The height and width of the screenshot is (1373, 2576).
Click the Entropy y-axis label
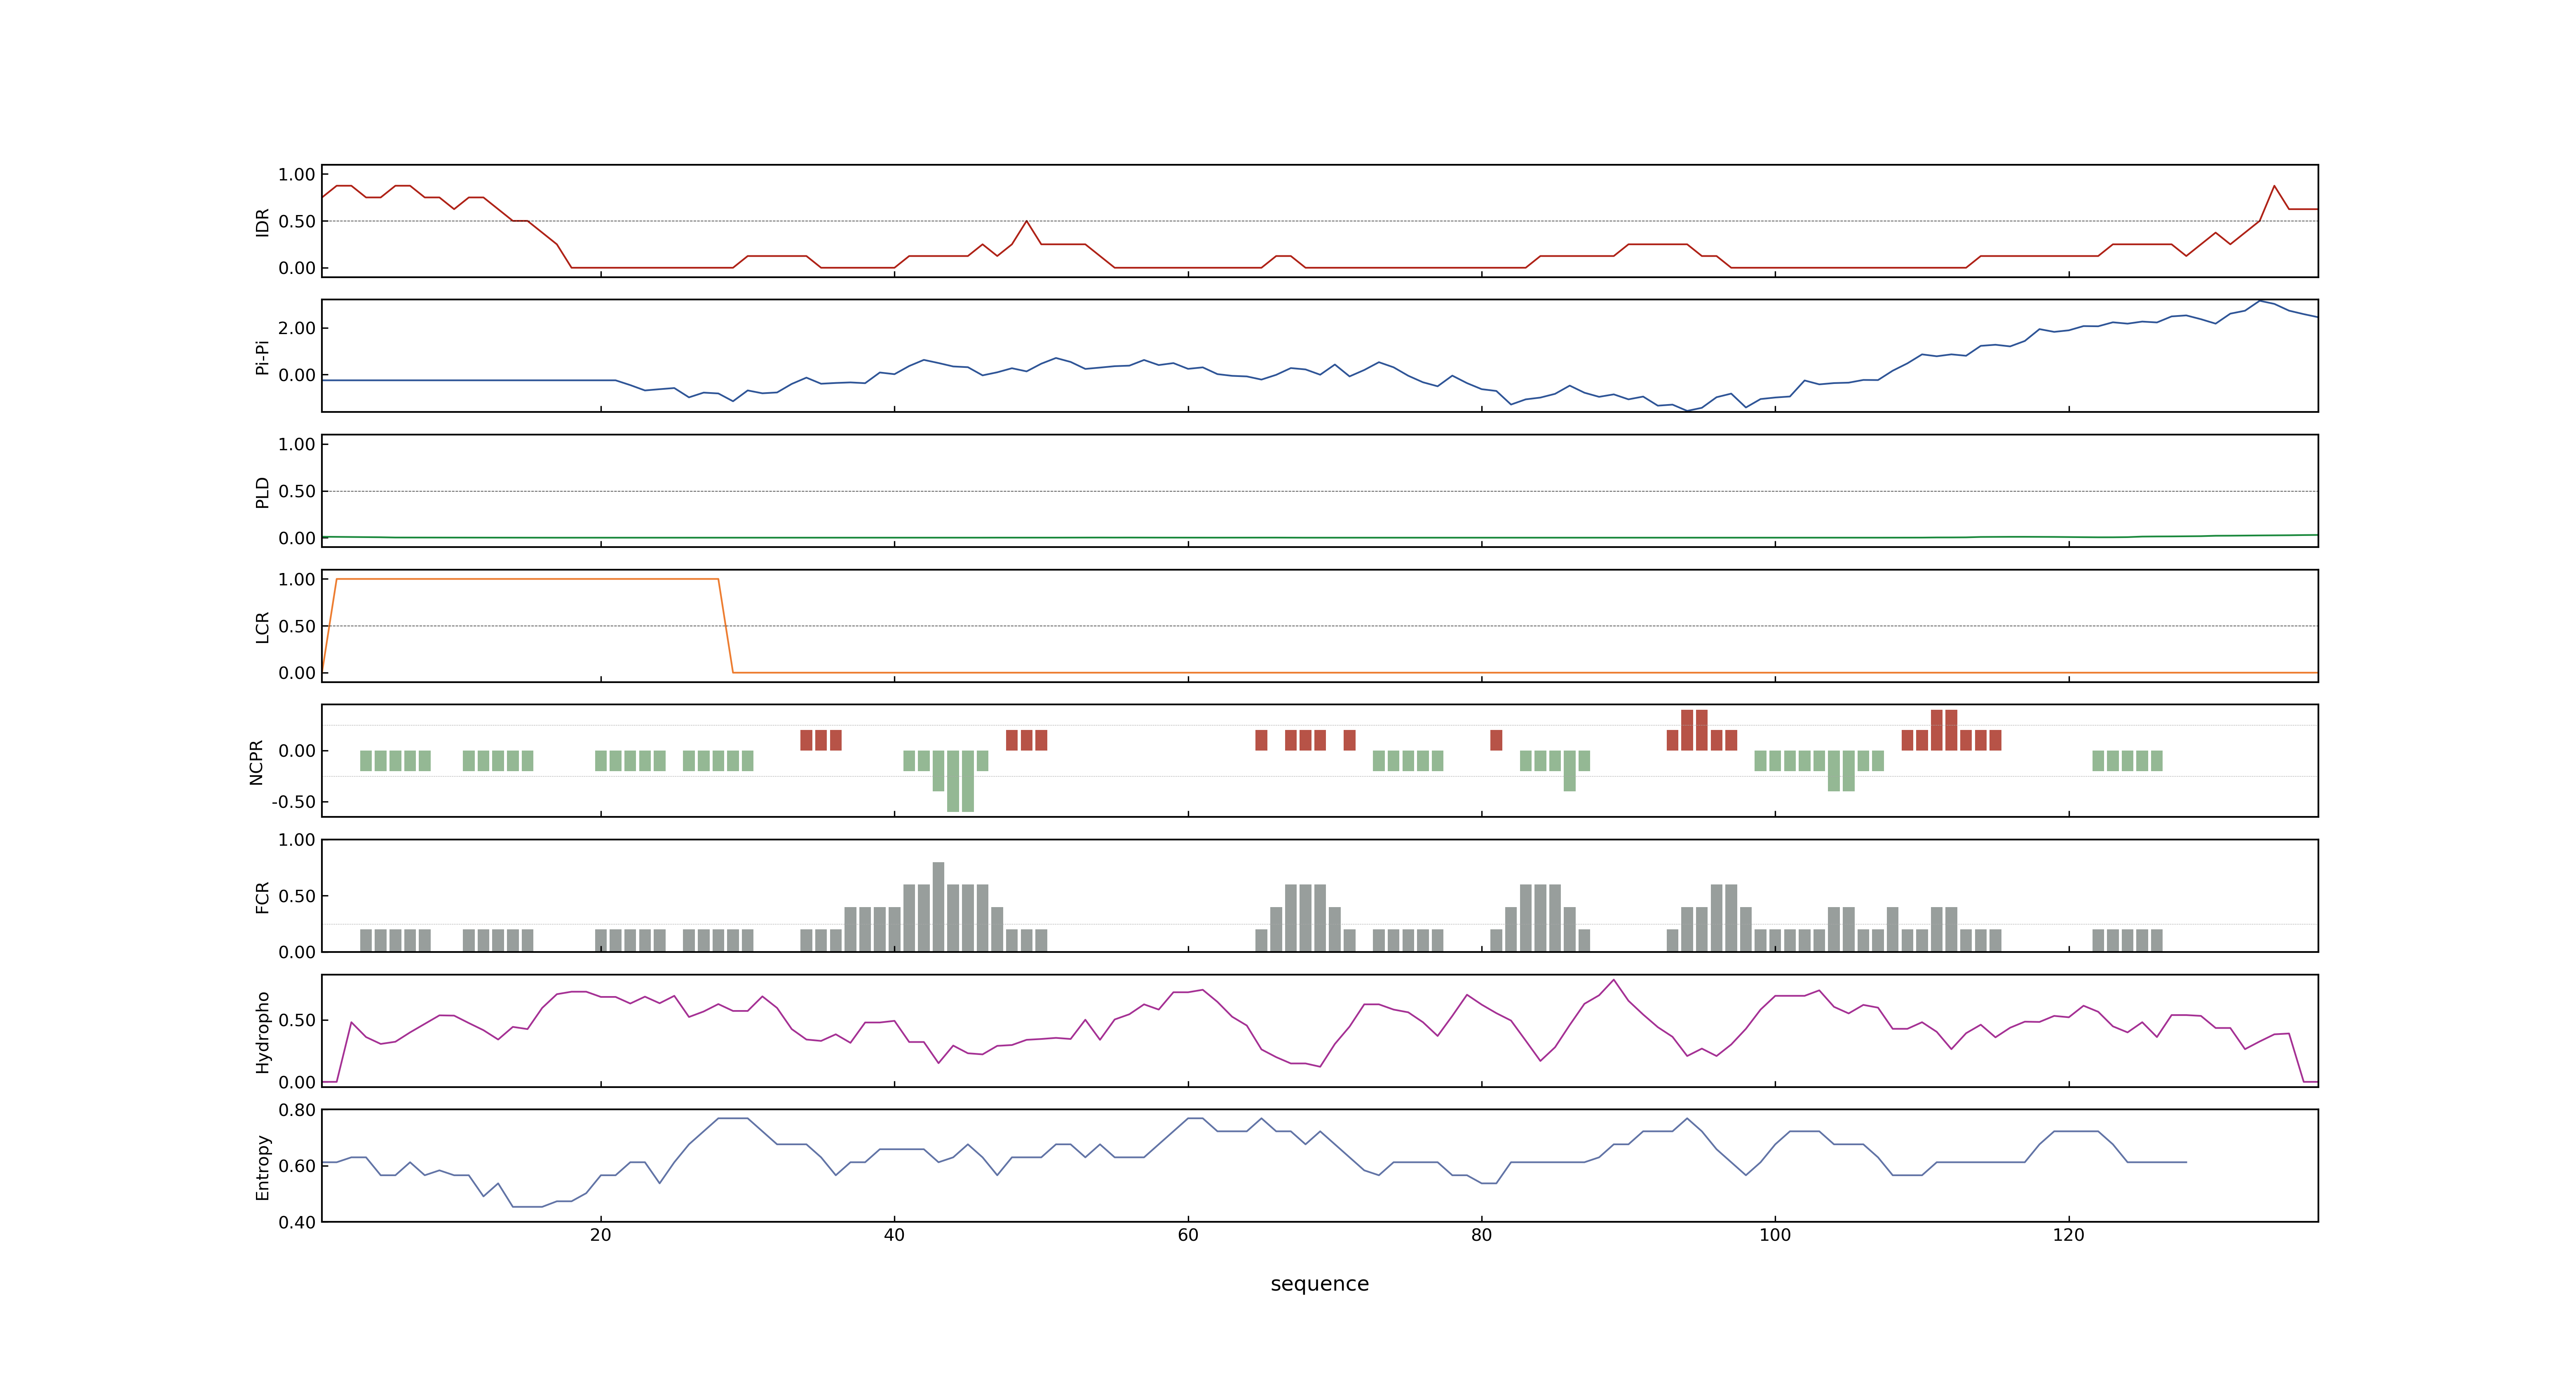pyautogui.click(x=262, y=1166)
